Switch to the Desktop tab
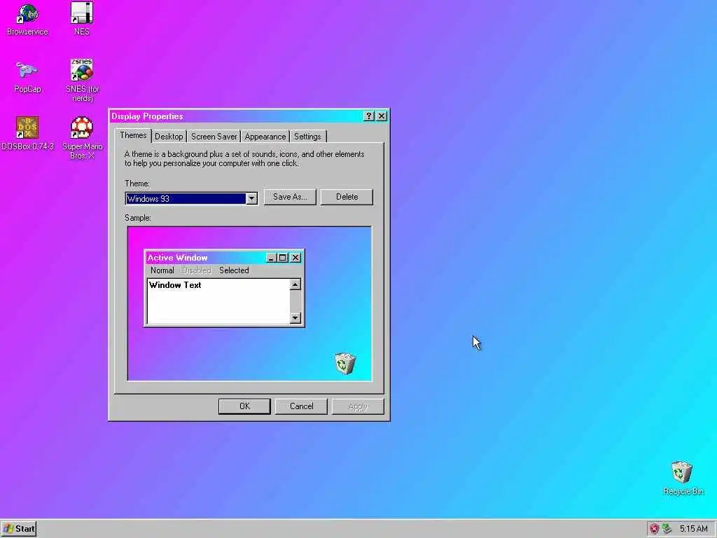 pyautogui.click(x=169, y=137)
